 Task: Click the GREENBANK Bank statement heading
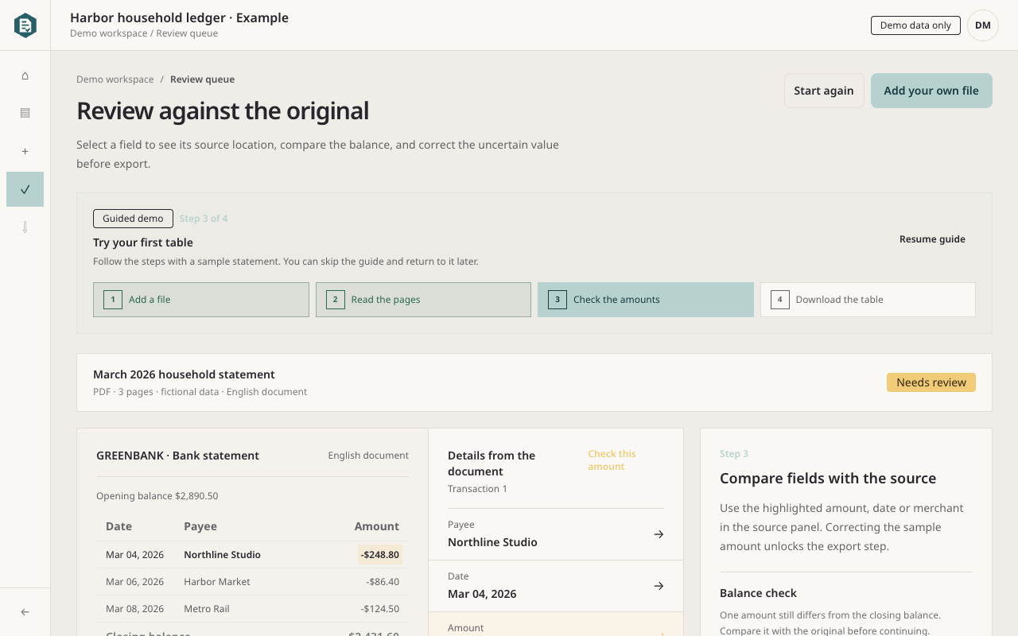[177, 456]
